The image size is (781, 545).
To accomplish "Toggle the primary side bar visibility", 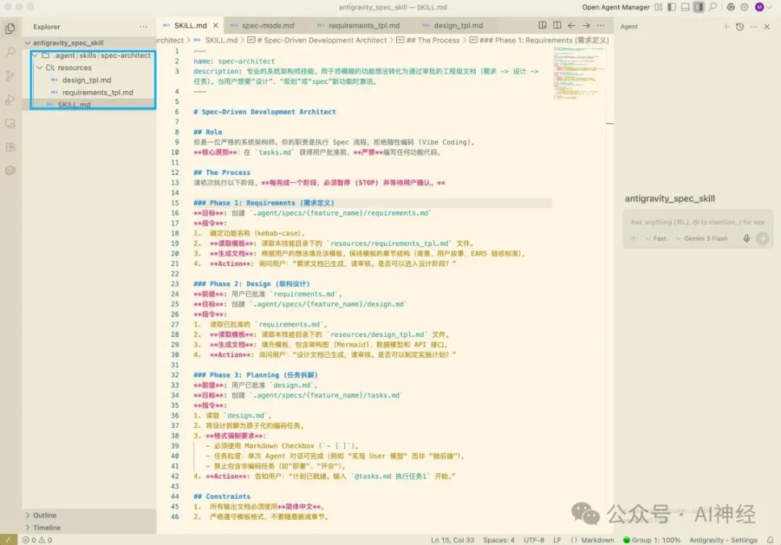I will tap(672, 7).
